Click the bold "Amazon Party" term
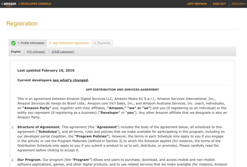Viewport: 247px width, 167px height. point(37,108)
